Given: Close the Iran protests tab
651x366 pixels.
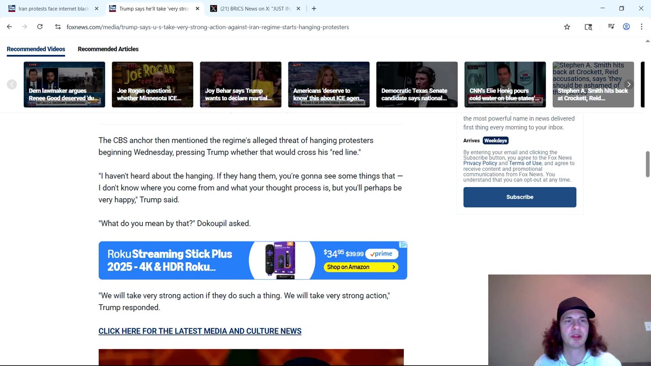Looking at the screenshot, I should coord(97,9).
